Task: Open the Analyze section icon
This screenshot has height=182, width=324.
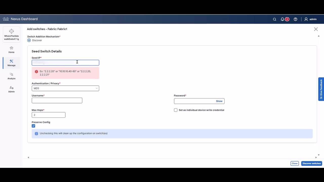Action: tap(11, 74)
